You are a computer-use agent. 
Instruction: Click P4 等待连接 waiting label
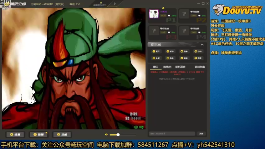(195, 28)
